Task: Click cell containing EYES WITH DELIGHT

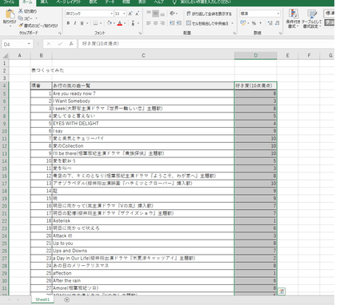Action: coord(143,124)
